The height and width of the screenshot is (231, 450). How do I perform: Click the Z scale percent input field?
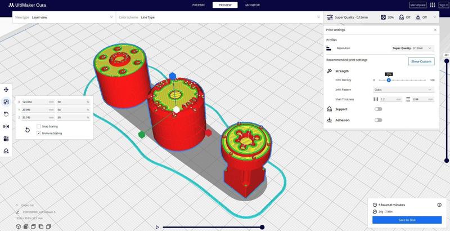[73, 118]
